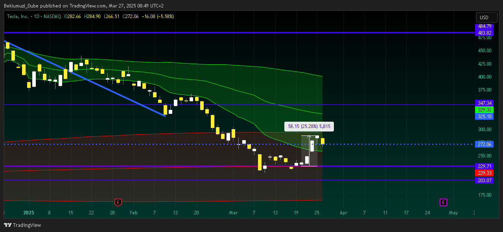The image size is (503, 232).
Task: Click the 250.00 price axis tick
Action: pyautogui.click(x=485, y=156)
